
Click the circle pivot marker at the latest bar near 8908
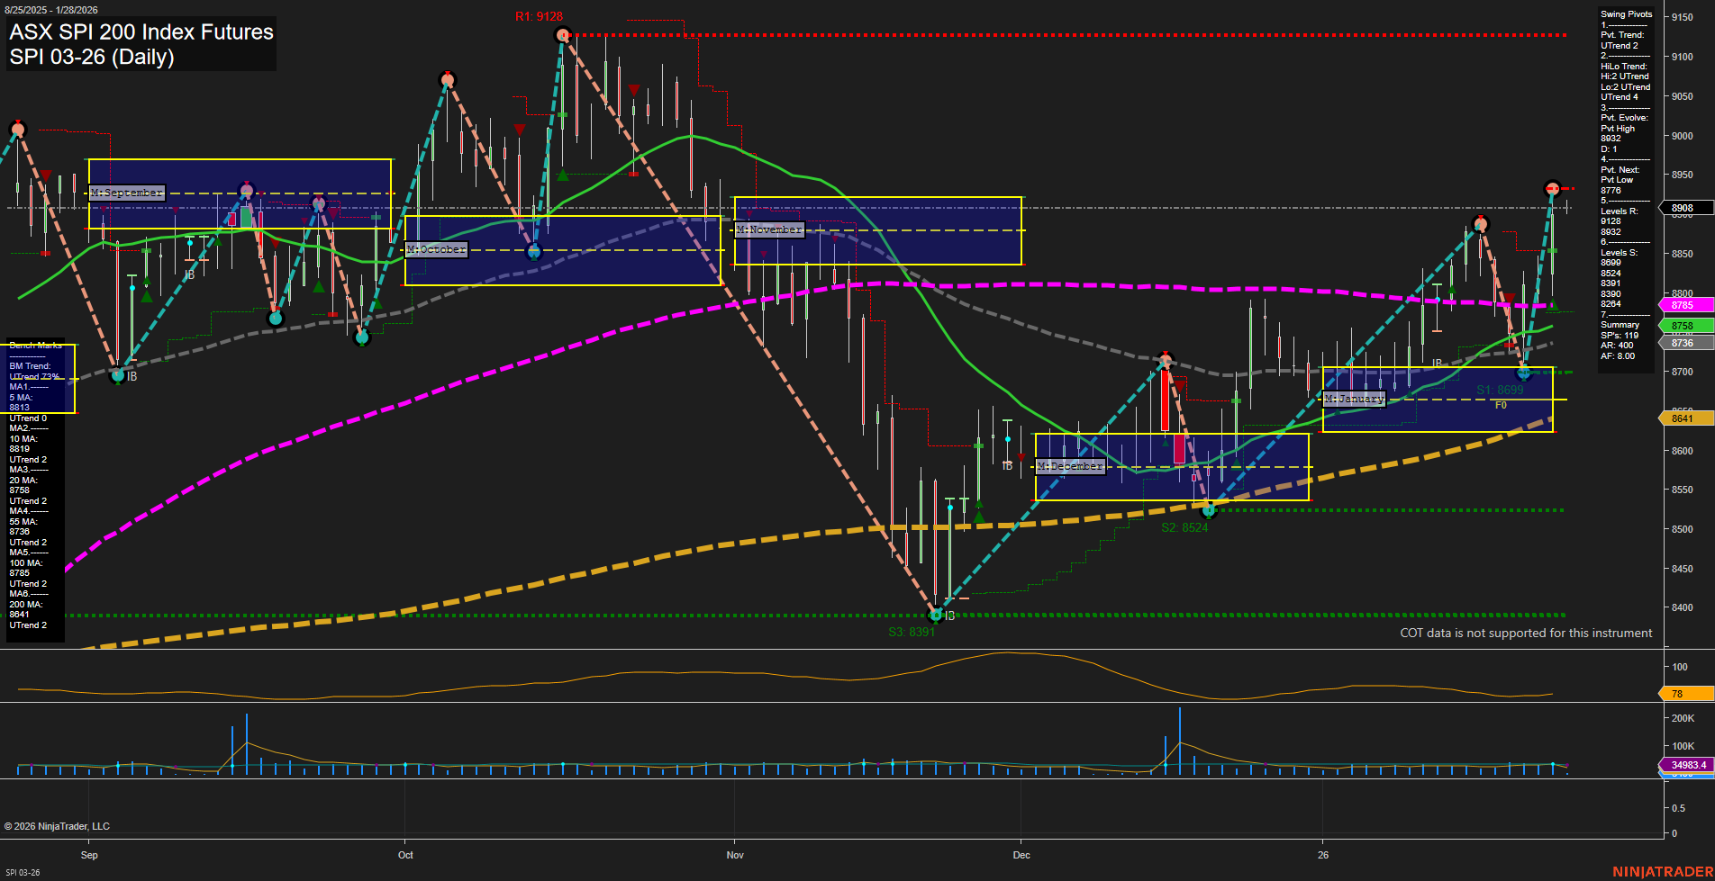tap(1553, 189)
